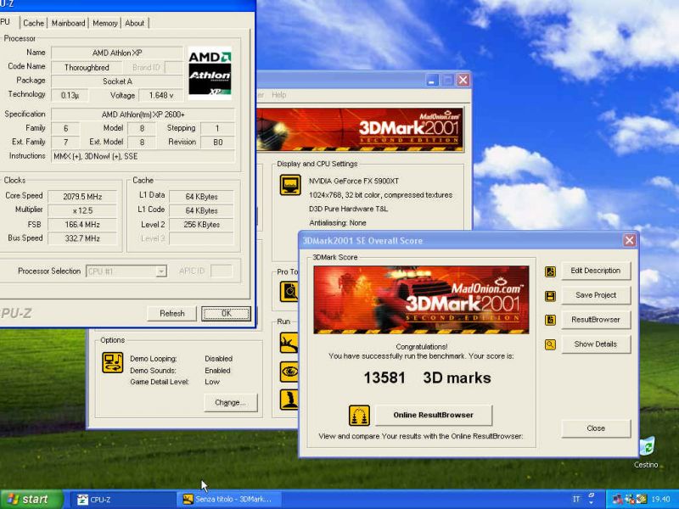Open the Cestino recycle bin icon
The image size is (679, 509).
click(x=646, y=452)
